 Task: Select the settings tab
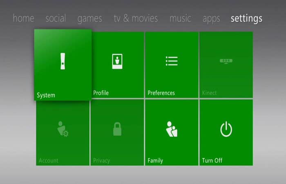(247, 19)
